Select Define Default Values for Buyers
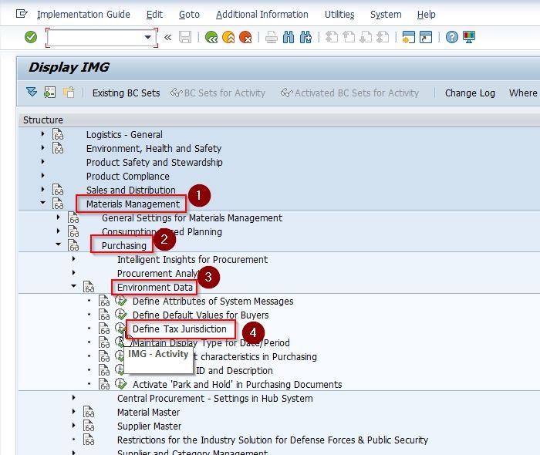540x455 pixels. [201, 315]
